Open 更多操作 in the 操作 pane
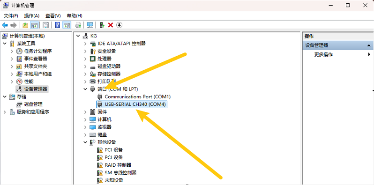The image size is (374, 185). (323, 55)
